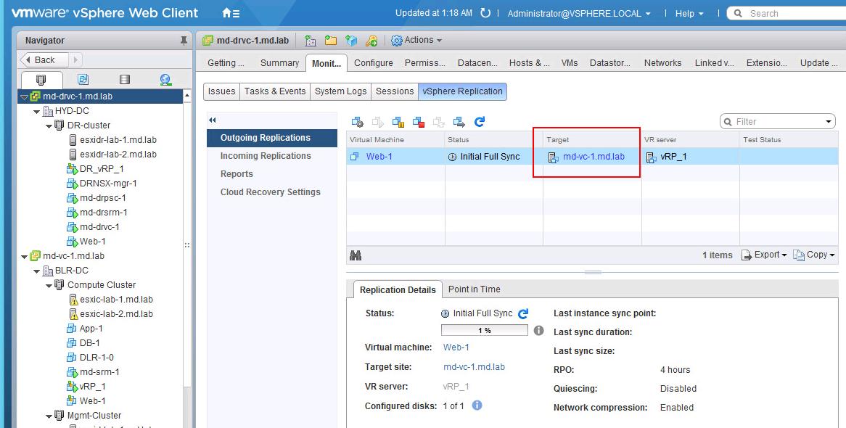Screen dimensions: 846x428
Task: Click Target site md-vc-1.md.lab link
Action: [474, 367]
